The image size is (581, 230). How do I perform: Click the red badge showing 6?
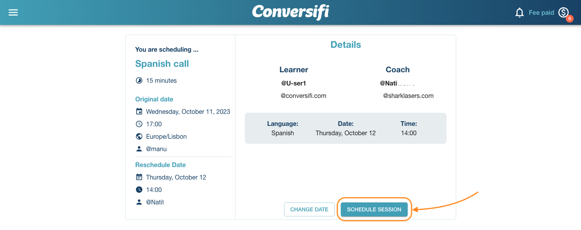(x=570, y=18)
